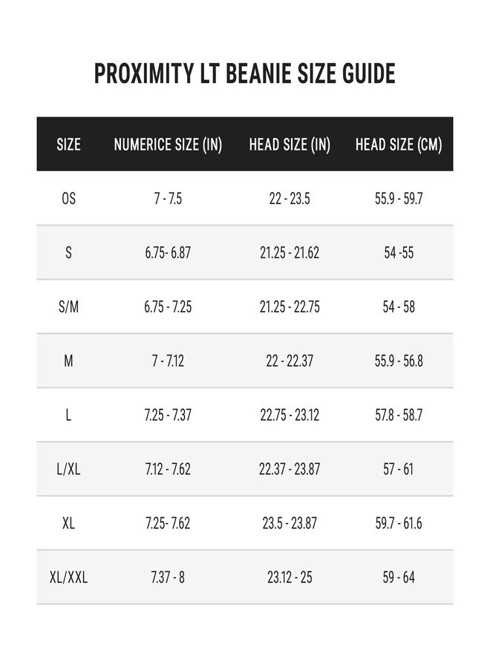
Task: Click the 21.25 - 21.62 head size cell
Action: 290,252
